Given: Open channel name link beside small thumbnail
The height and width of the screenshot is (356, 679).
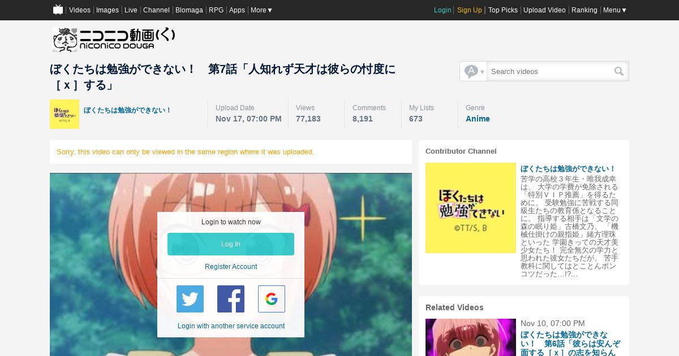Looking at the screenshot, I should (x=127, y=110).
